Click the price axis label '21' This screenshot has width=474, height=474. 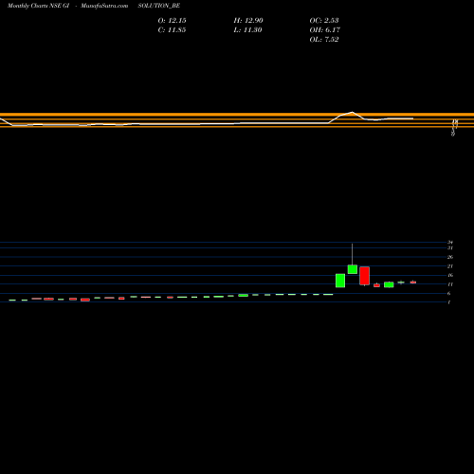coord(450,266)
